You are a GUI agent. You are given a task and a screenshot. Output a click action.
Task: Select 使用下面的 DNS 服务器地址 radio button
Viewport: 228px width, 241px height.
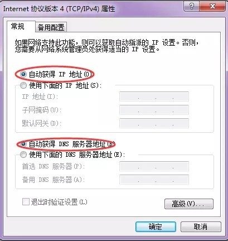coord(23,155)
